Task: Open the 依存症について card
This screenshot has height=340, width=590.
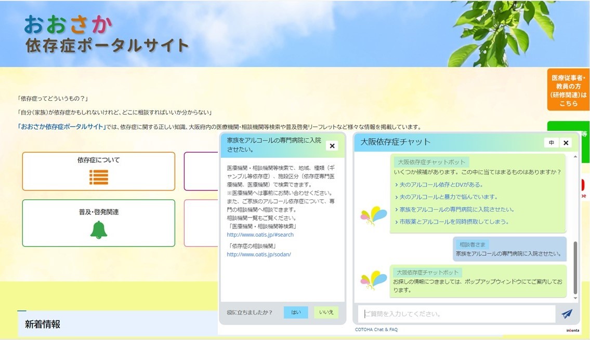Action: point(99,171)
